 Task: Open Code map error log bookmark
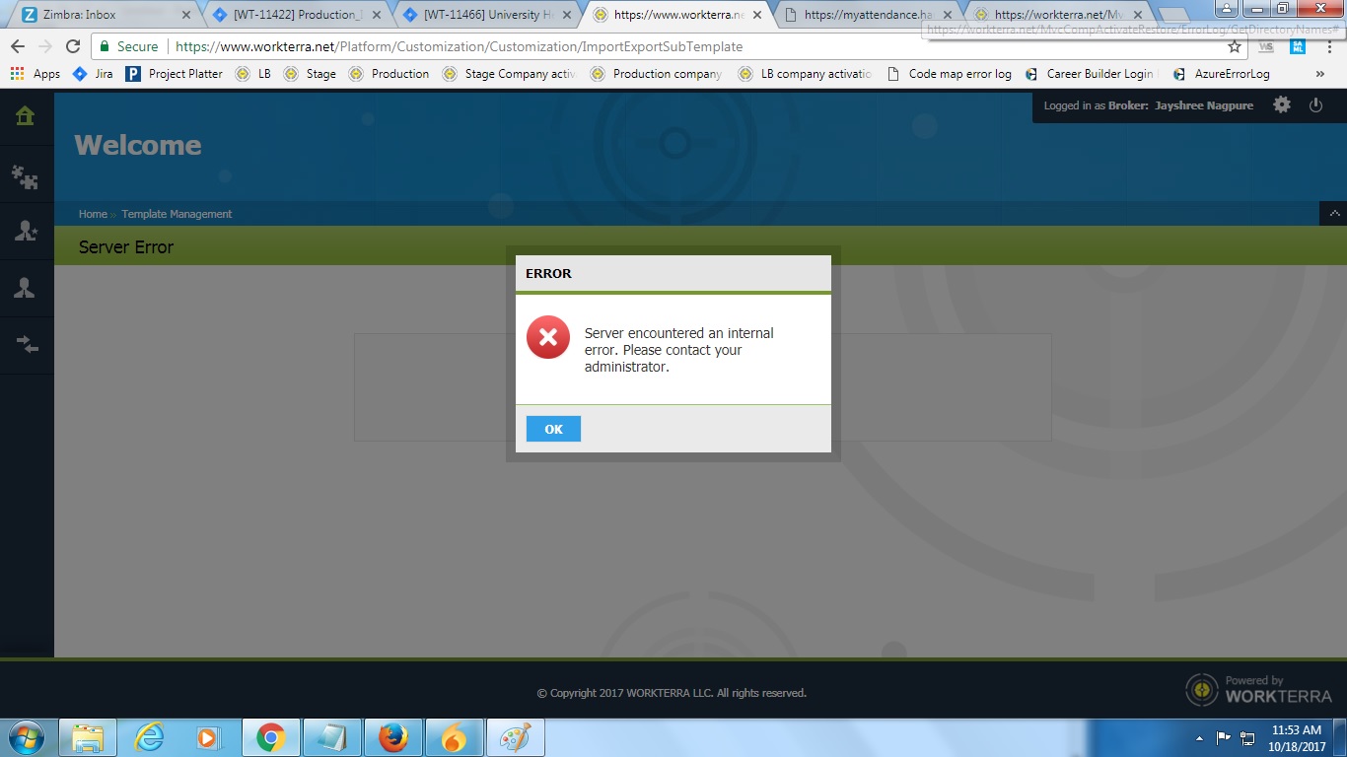pyautogui.click(x=949, y=74)
